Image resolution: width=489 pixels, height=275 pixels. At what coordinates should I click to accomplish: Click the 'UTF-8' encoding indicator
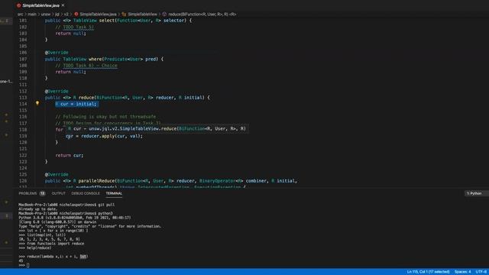pyautogui.click(x=481, y=272)
